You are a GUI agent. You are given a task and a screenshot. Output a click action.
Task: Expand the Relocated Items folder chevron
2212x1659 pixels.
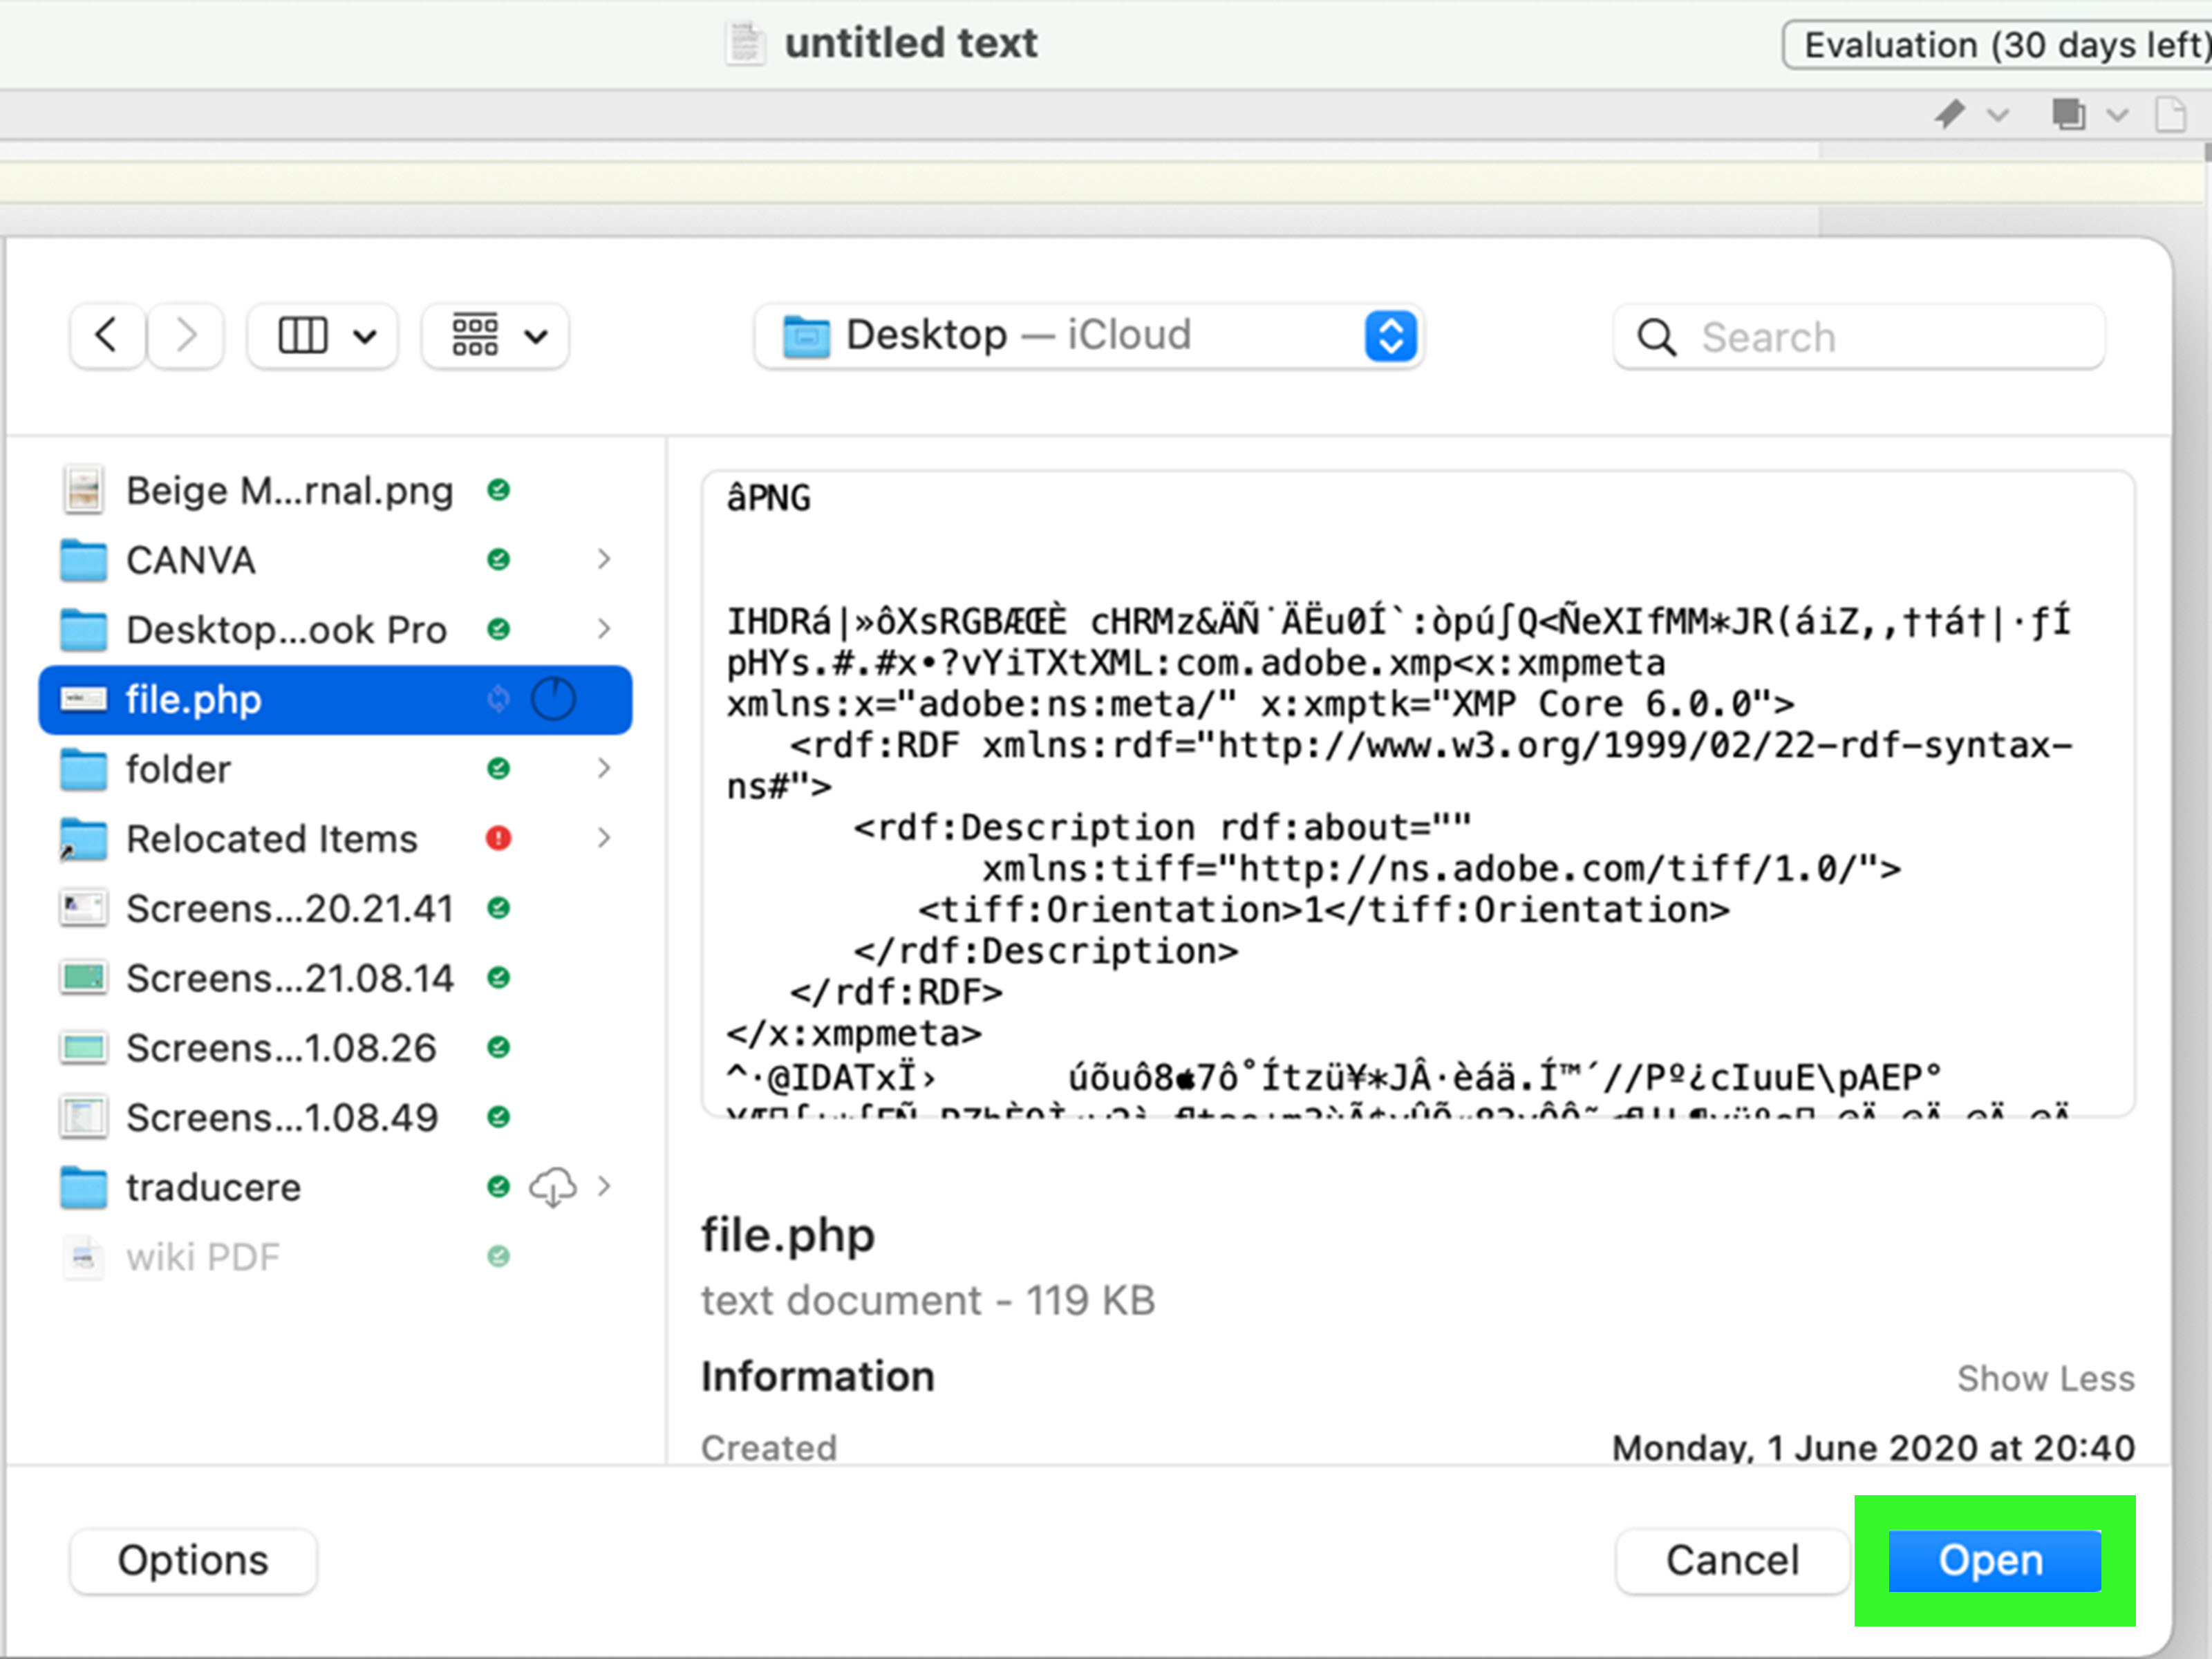[604, 838]
